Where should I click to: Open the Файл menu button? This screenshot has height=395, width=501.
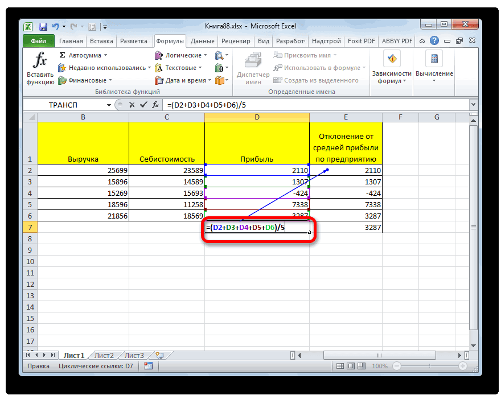39,41
